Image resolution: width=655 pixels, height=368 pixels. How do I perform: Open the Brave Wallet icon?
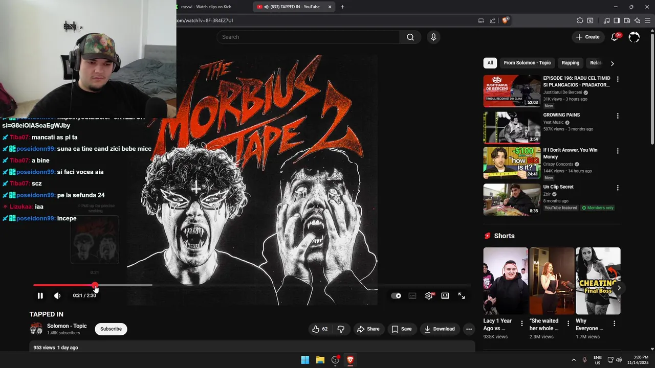click(x=627, y=20)
